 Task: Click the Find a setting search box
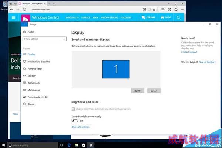pyautogui.click(x=44, y=39)
